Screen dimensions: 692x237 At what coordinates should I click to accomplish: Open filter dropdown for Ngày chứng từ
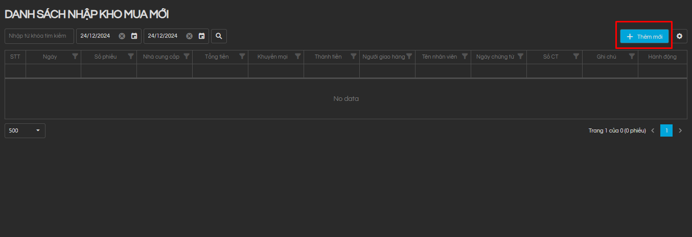pyautogui.click(x=520, y=57)
